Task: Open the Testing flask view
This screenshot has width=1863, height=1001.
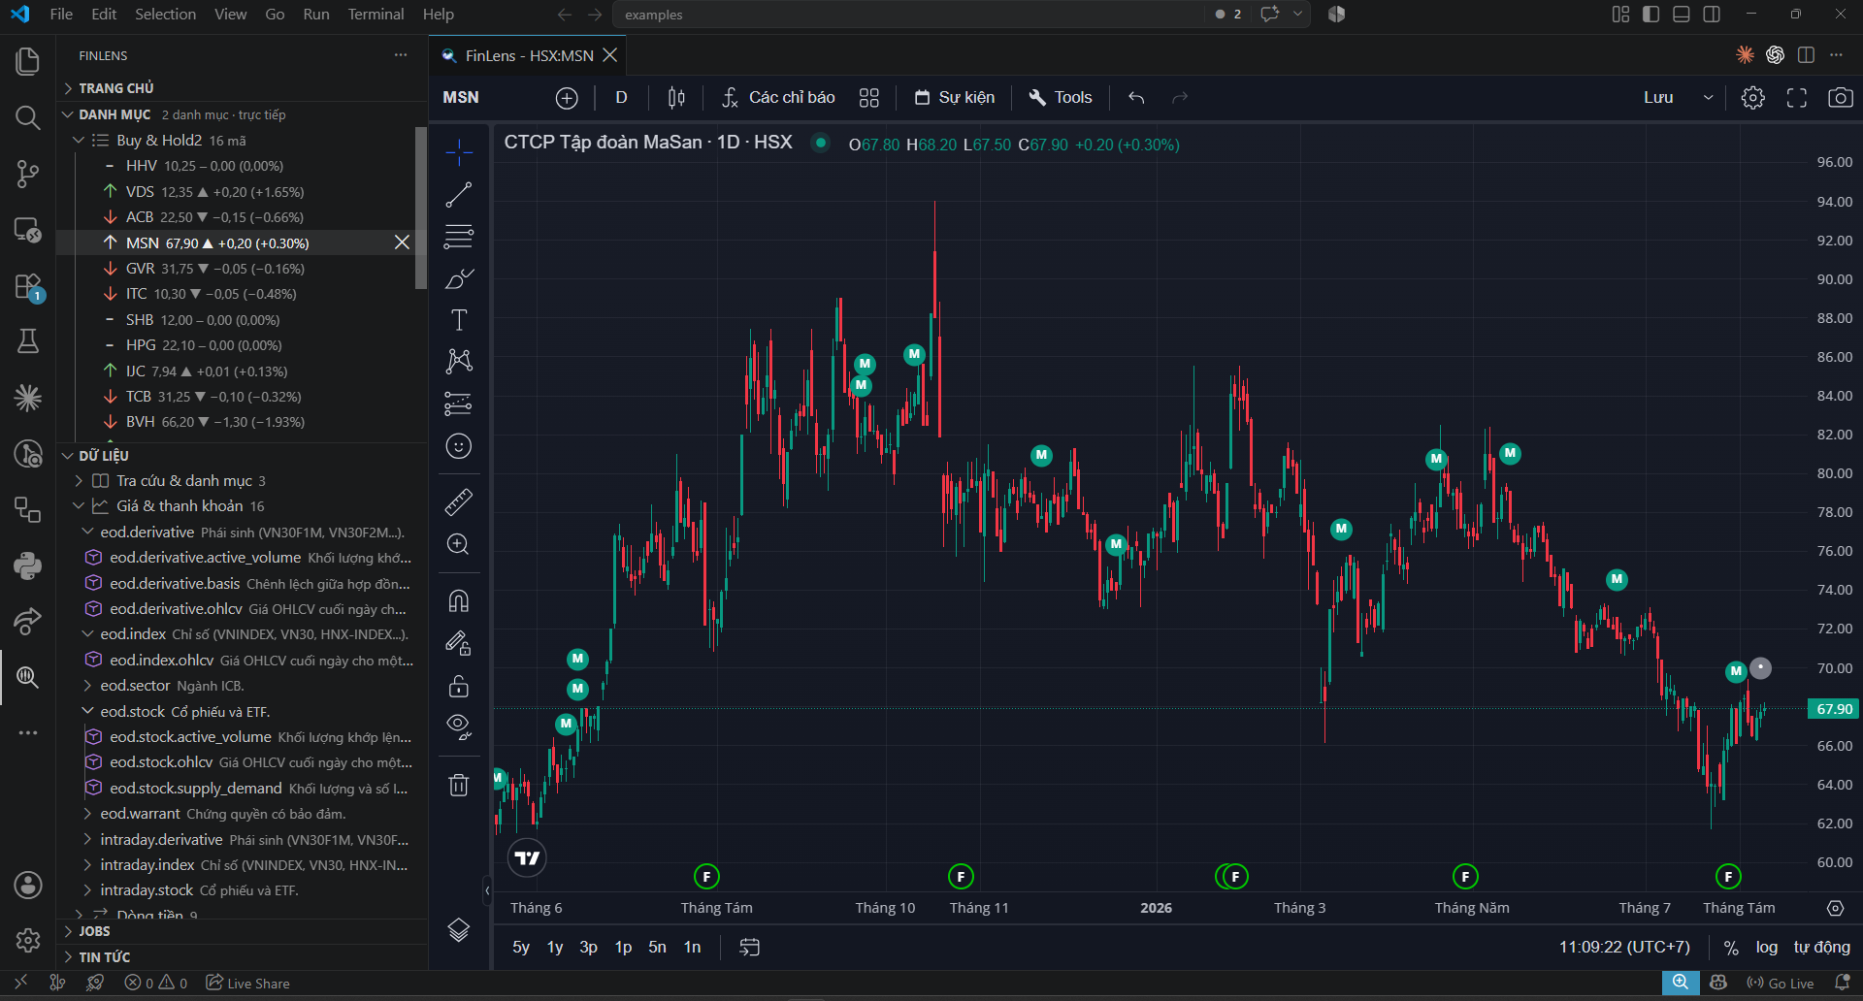Action: click(28, 341)
